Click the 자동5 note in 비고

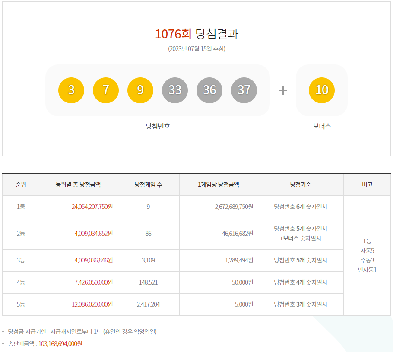[x=367, y=251]
